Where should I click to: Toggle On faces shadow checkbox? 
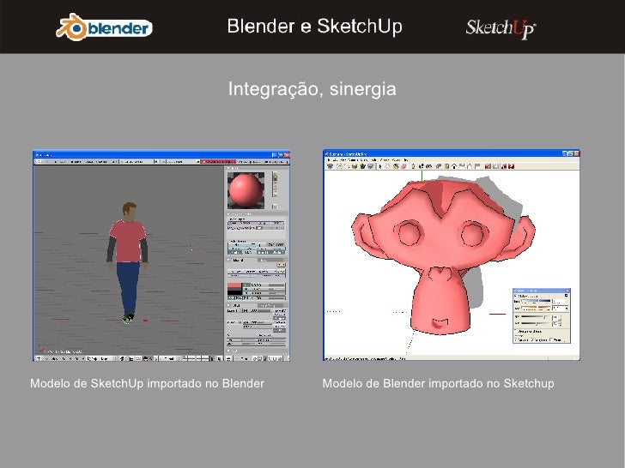515,340
